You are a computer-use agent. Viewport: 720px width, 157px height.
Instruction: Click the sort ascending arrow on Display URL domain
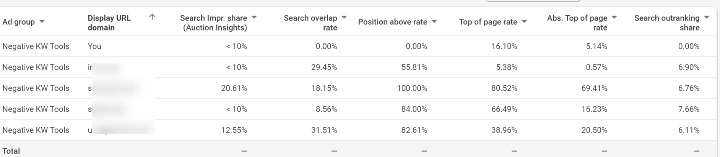(152, 17)
